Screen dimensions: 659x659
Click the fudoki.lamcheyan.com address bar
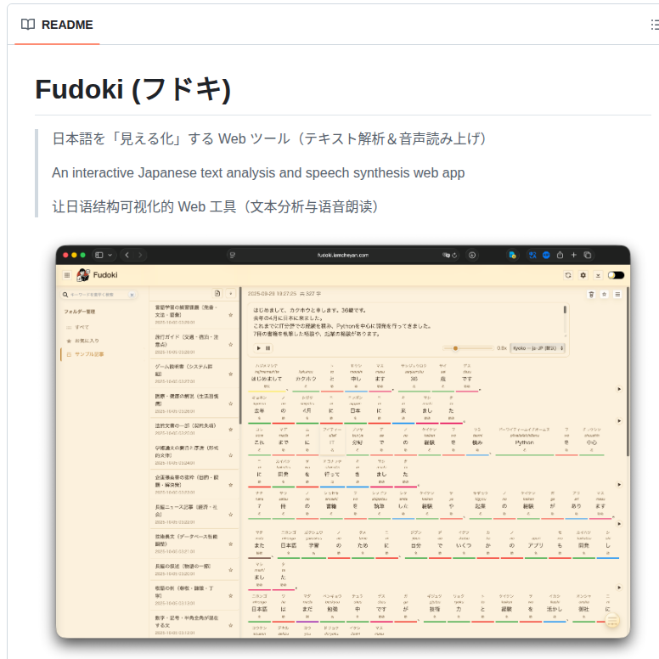click(x=342, y=255)
